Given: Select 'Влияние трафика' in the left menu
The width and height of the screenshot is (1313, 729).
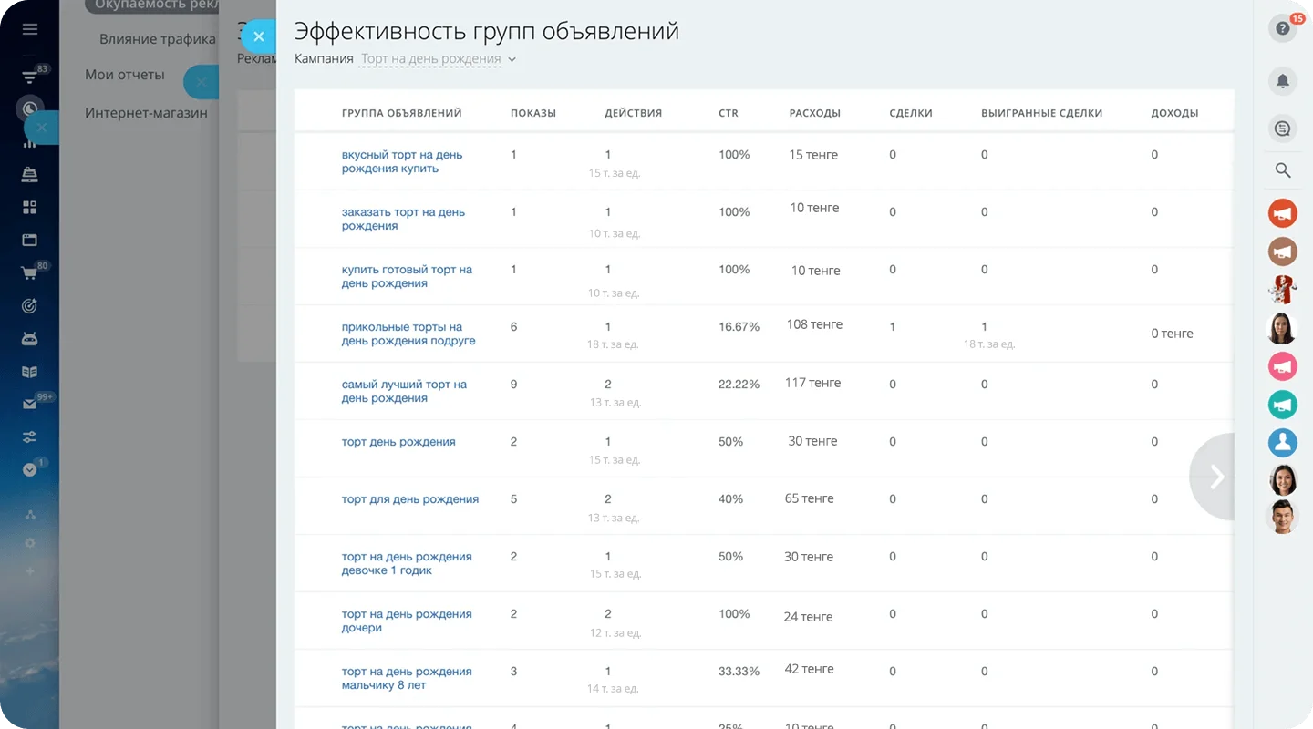Looking at the screenshot, I should point(158,39).
